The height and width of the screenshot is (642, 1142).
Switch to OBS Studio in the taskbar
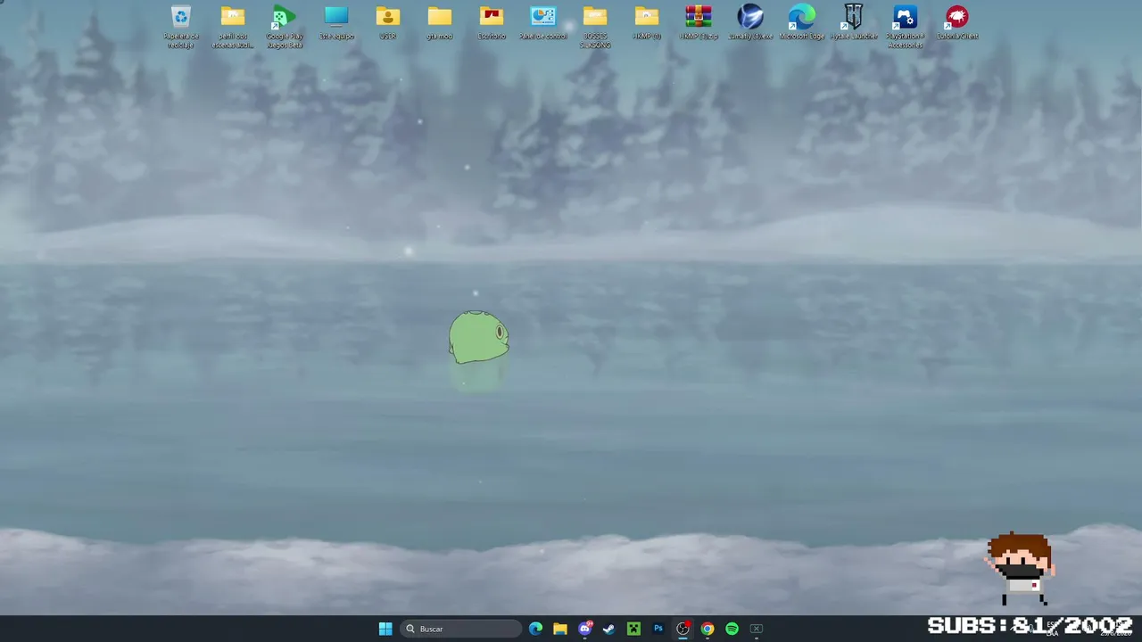click(x=683, y=629)
